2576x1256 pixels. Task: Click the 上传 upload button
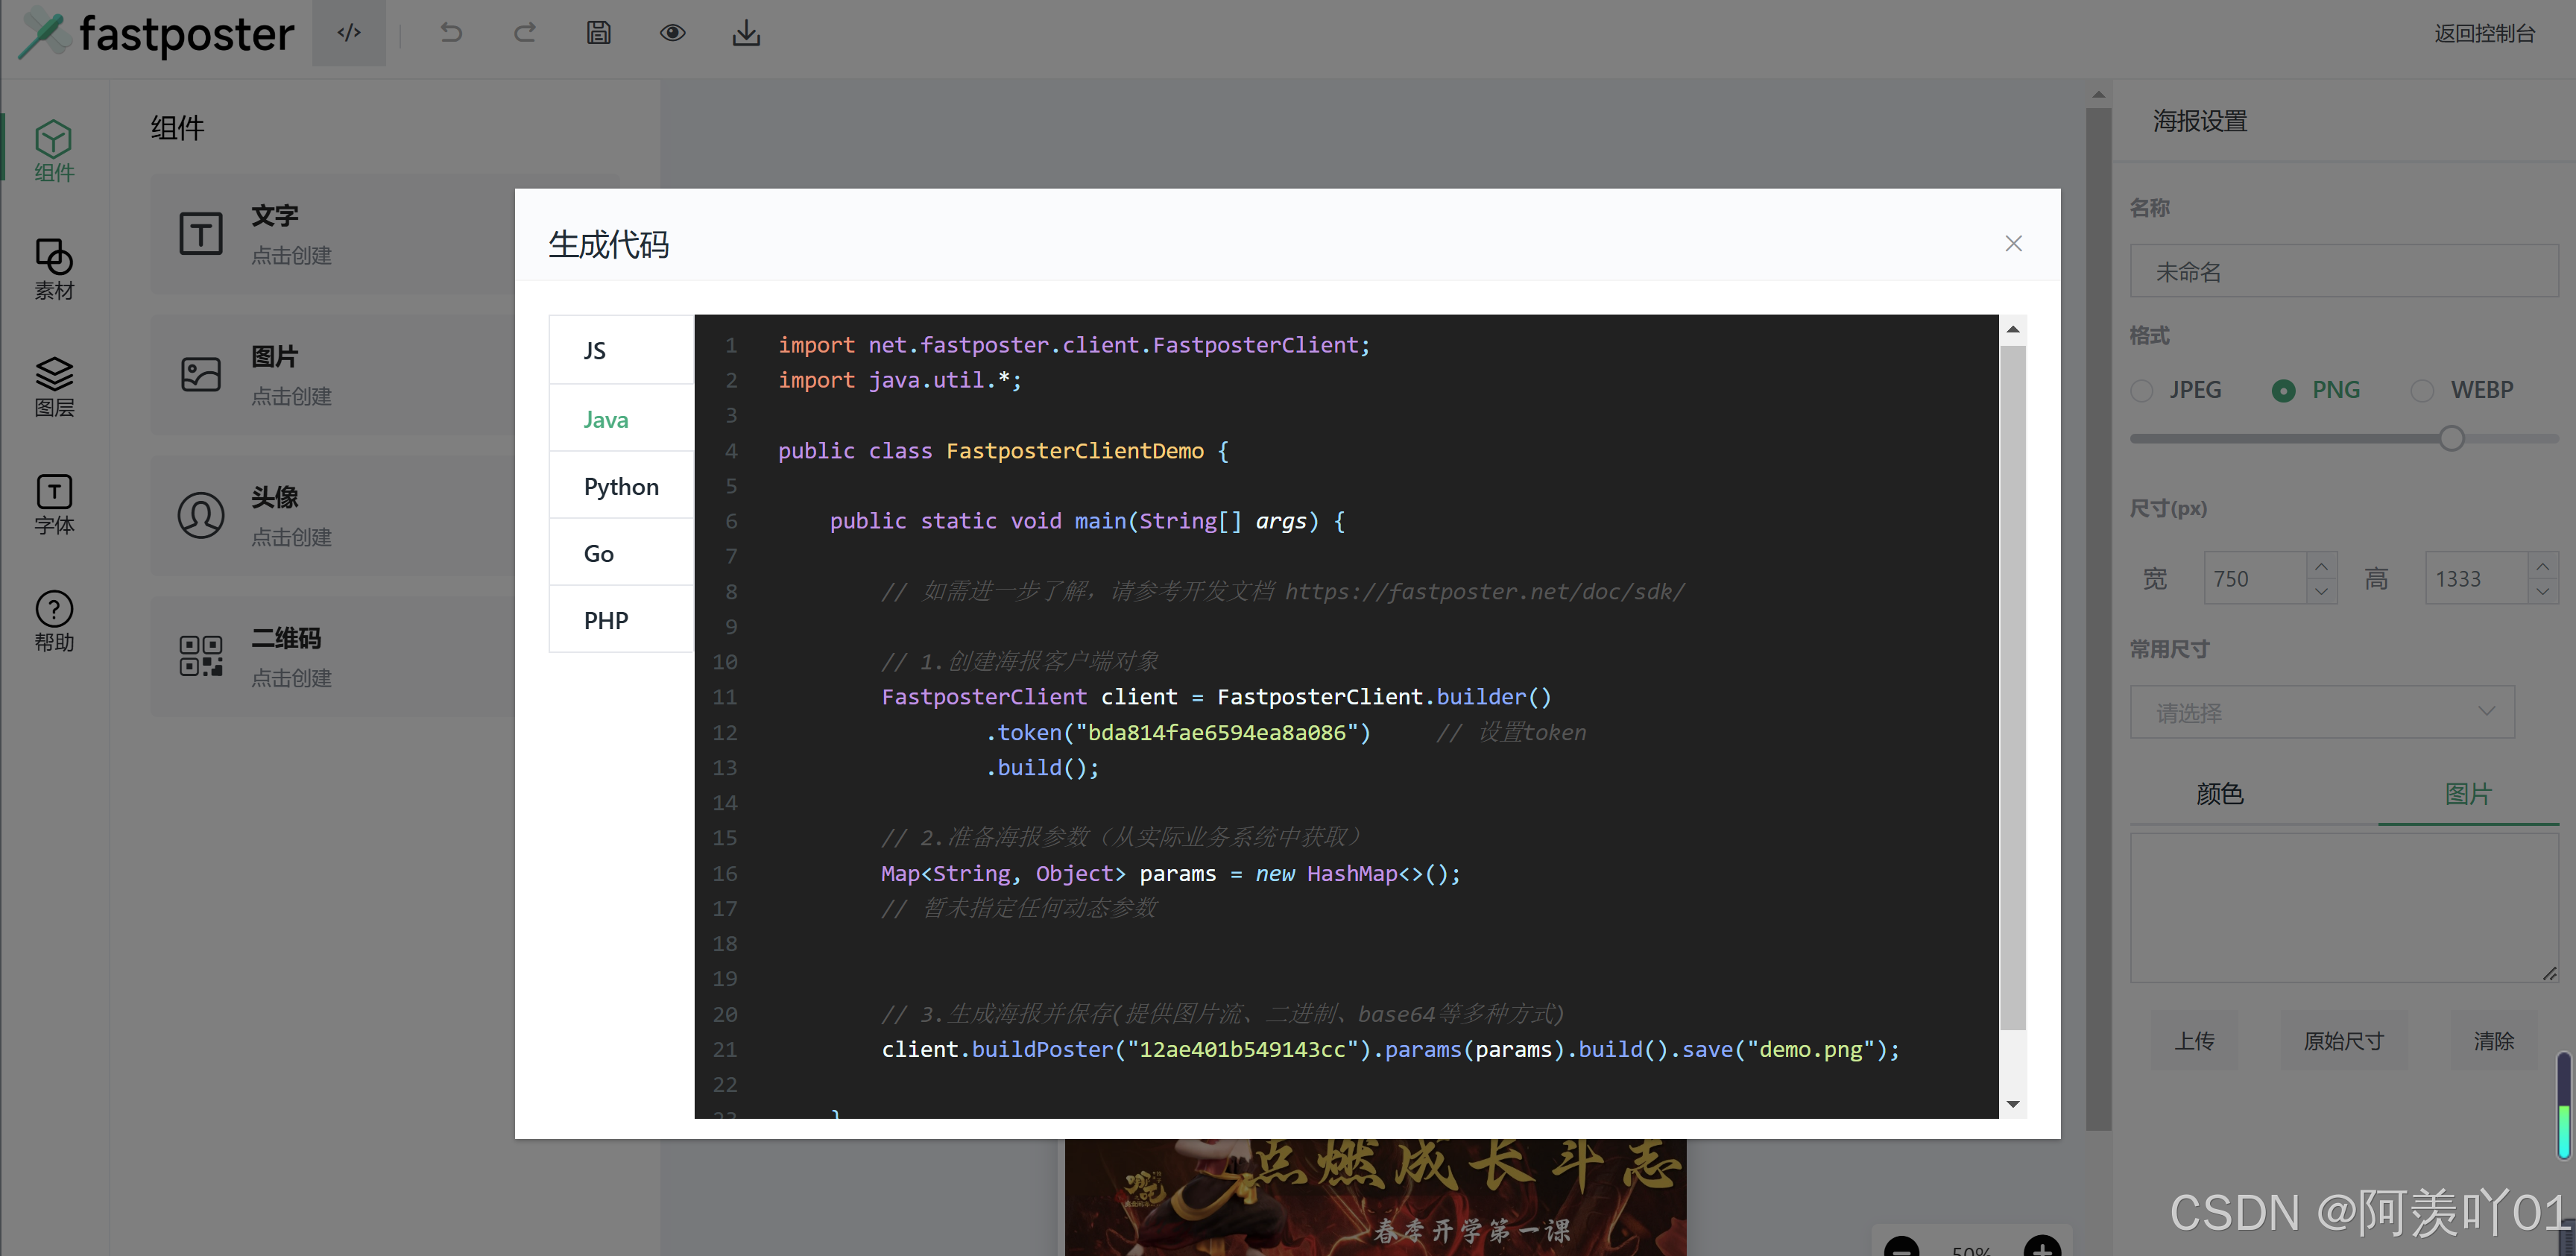click(2195, 1040)
